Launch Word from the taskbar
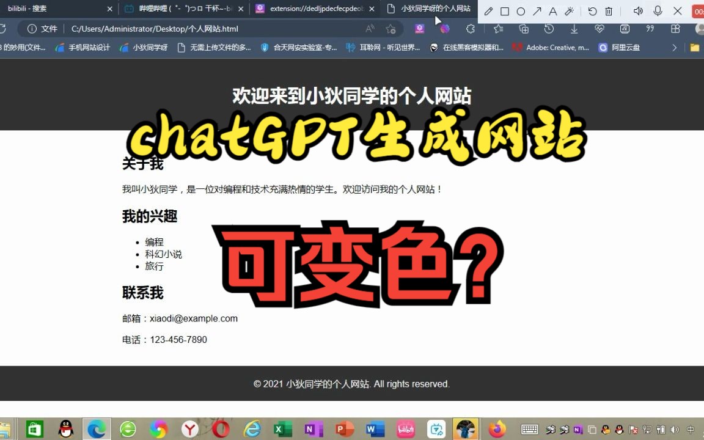 click(x=375, y=429)
